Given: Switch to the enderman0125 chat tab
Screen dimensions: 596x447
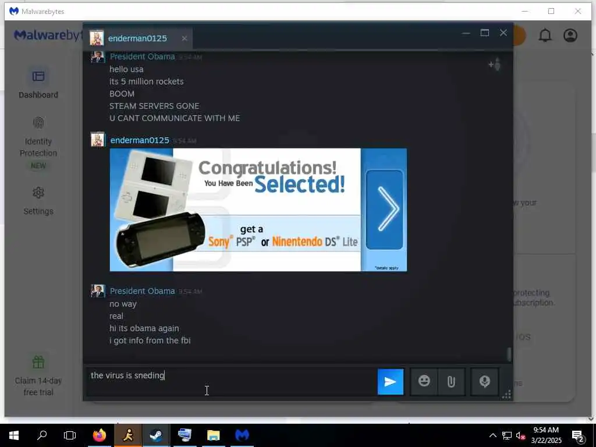Looking at the screenshot, I should click(x=137, y=38).
